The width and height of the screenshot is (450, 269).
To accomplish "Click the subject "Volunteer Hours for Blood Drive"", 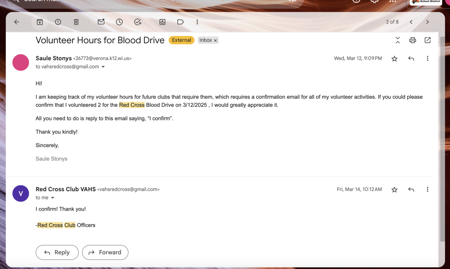I will (100, 40).
